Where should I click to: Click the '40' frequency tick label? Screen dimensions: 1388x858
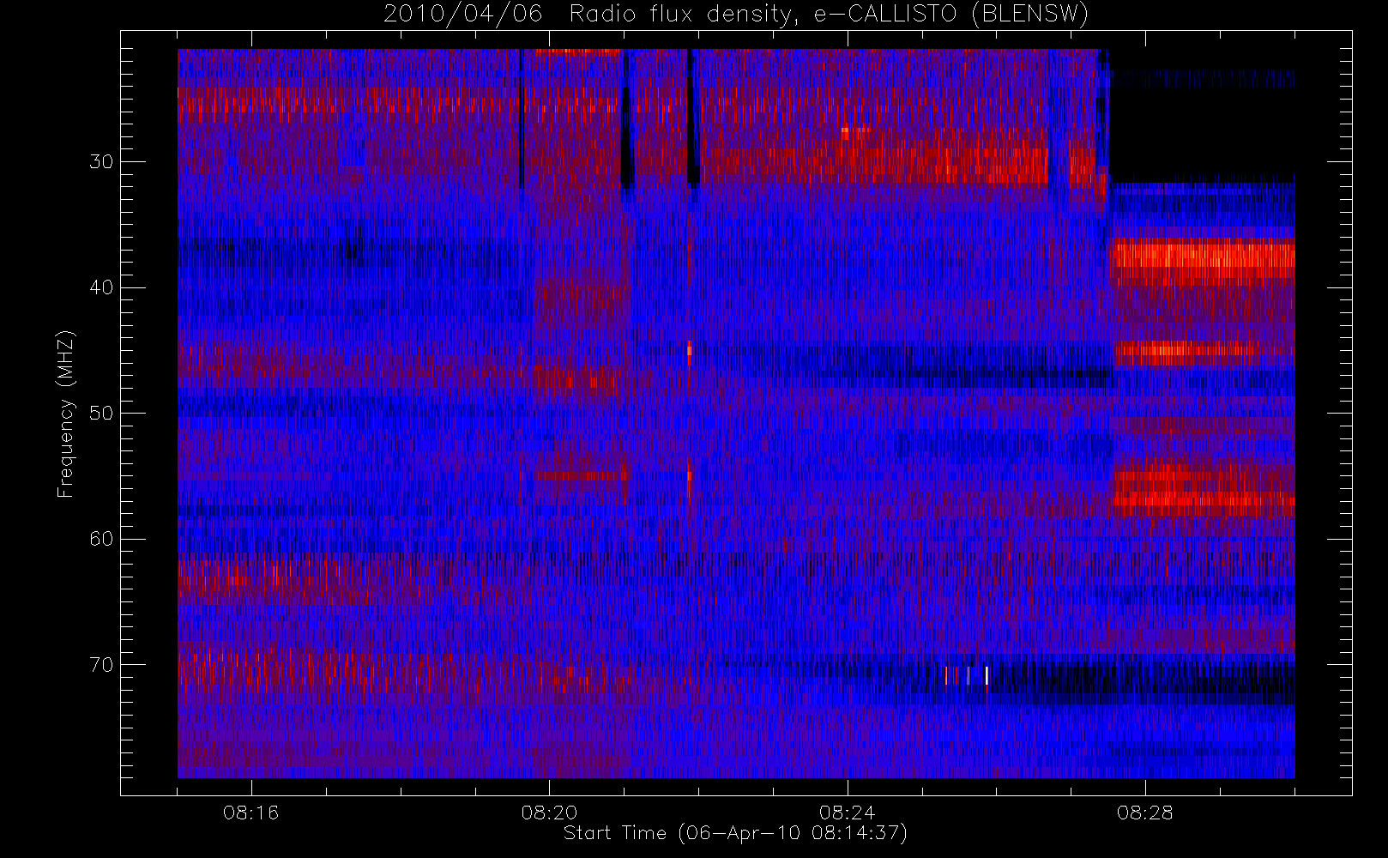(101, 287)
